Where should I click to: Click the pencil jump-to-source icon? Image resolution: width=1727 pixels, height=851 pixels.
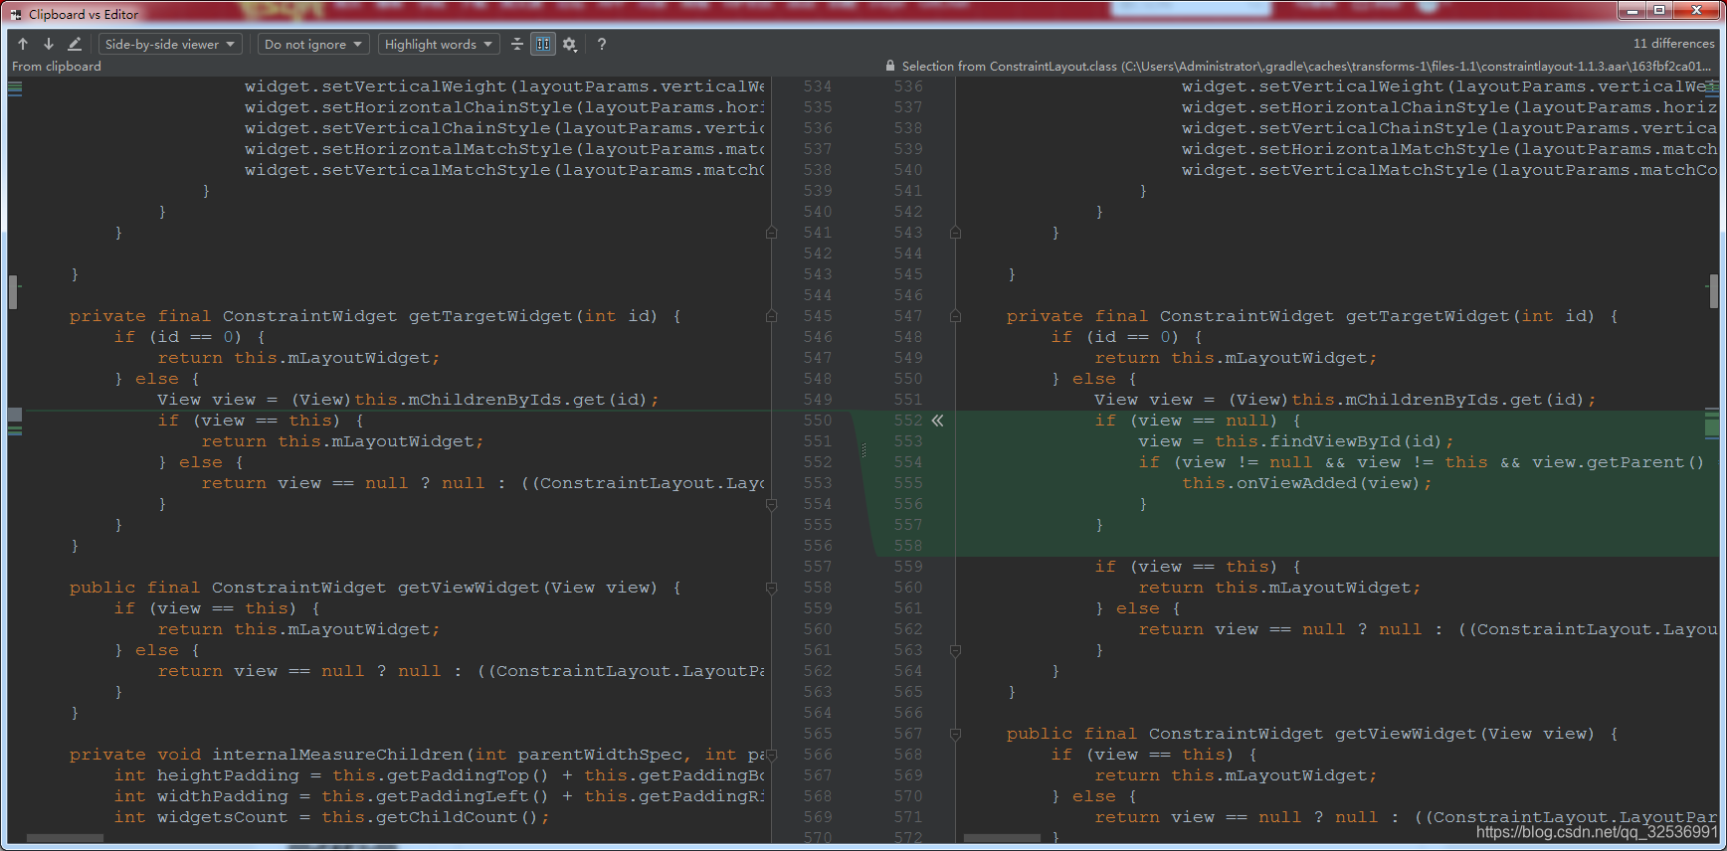coord(74,44)
